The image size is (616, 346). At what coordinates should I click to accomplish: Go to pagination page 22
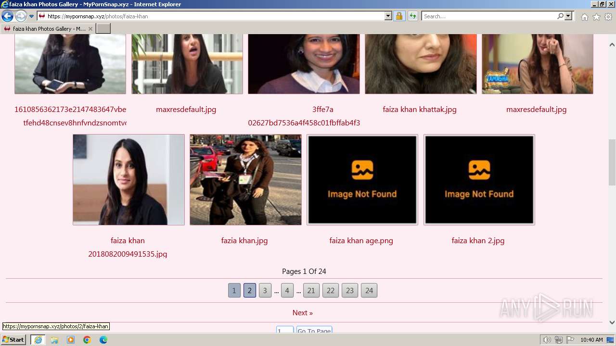click(331, 290)
